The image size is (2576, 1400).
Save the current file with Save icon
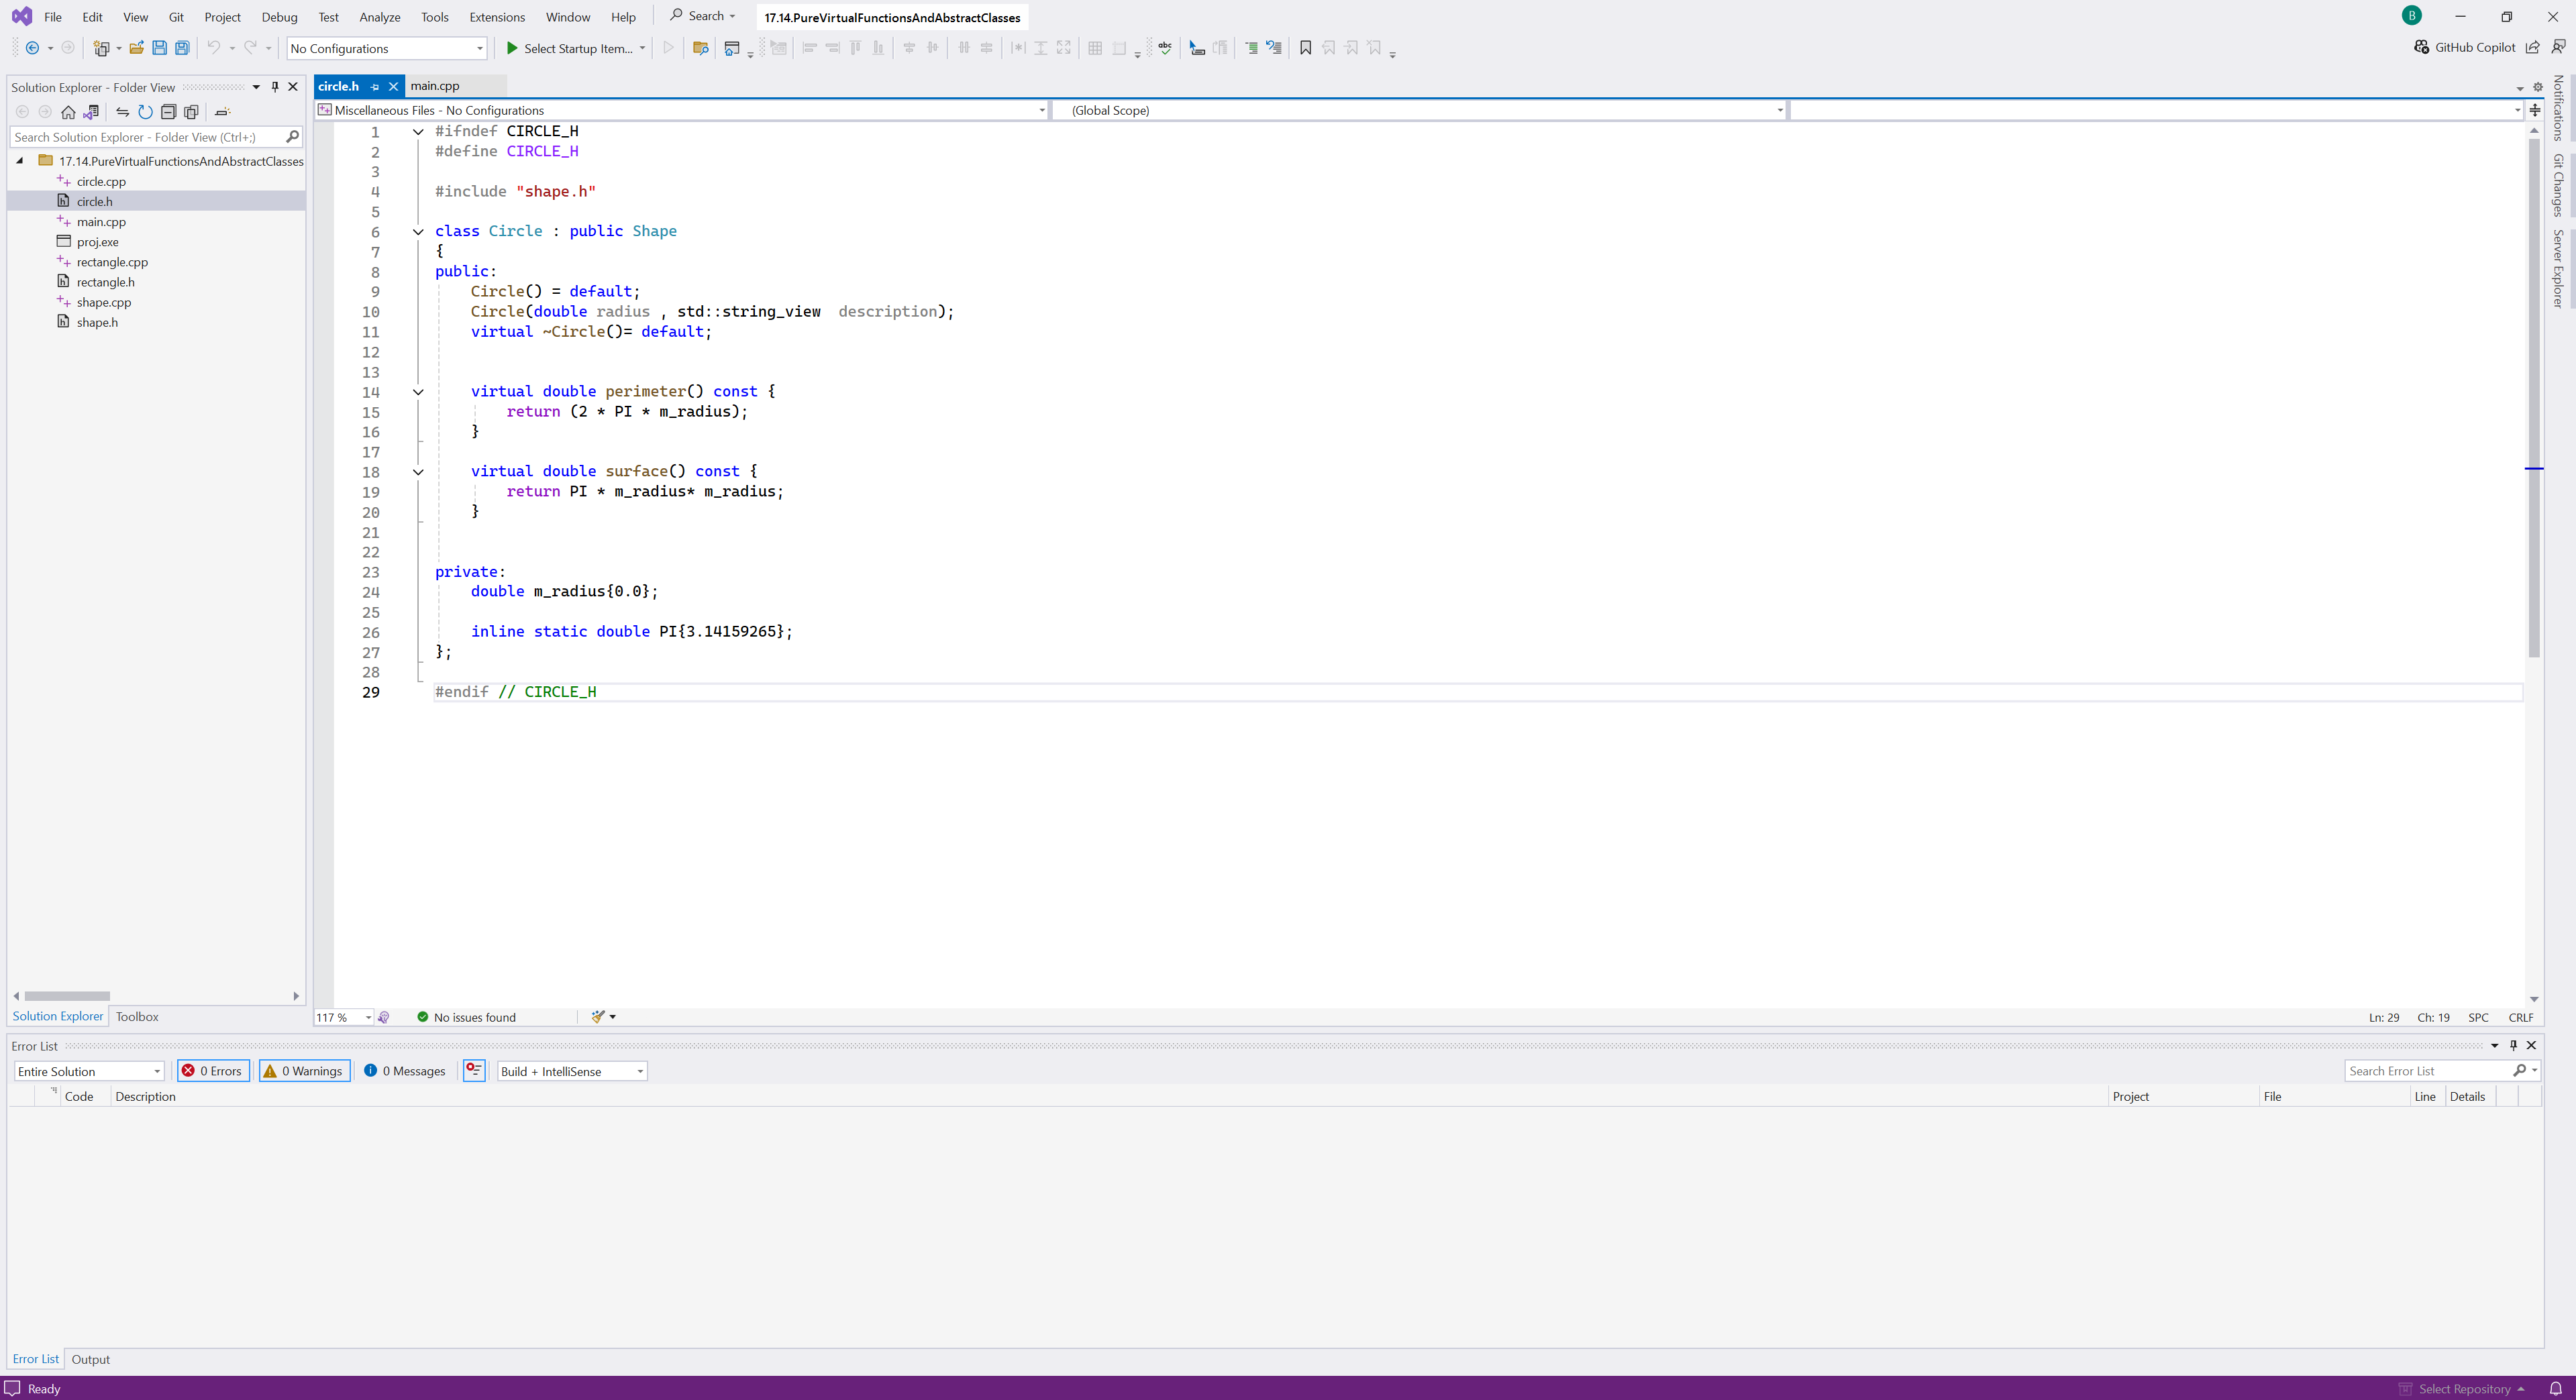pyautogui.click(x=159, y=48)
